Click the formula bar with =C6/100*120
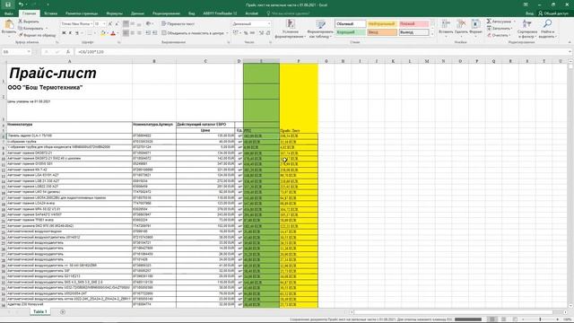574x323 pixels. click(x=321, y=52)
